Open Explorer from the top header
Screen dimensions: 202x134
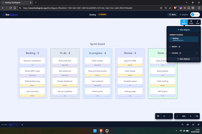tap(184, 15)
